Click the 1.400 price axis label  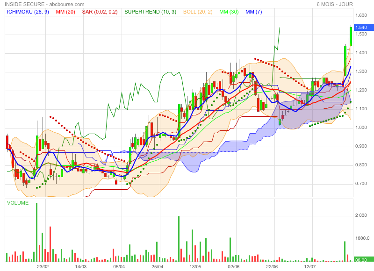click(361, 53)
